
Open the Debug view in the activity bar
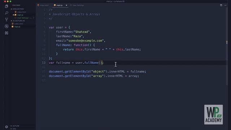coord(6,26)
